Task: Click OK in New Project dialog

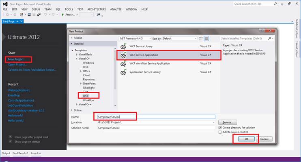Action: (247, 139)
